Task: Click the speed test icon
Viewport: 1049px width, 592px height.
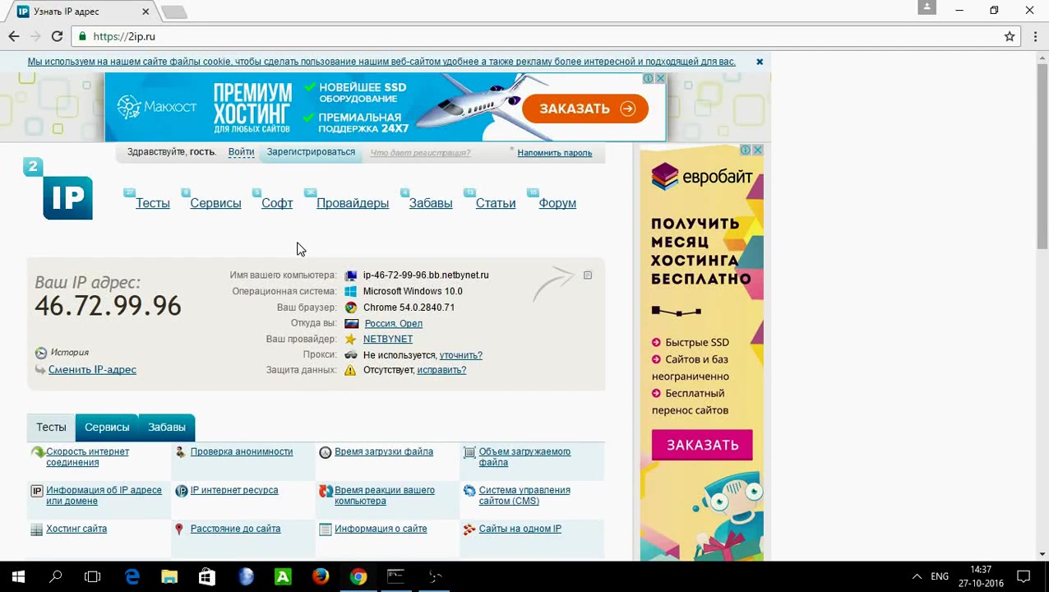Action: [x=37, y=452]
